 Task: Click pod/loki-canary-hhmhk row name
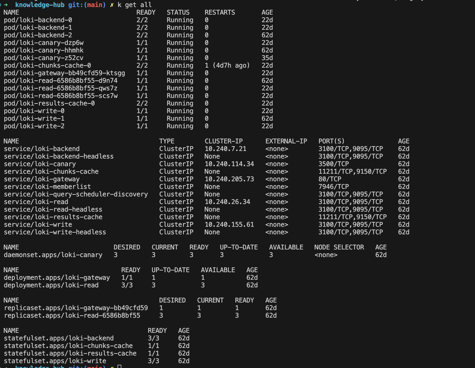pos(44,50)
